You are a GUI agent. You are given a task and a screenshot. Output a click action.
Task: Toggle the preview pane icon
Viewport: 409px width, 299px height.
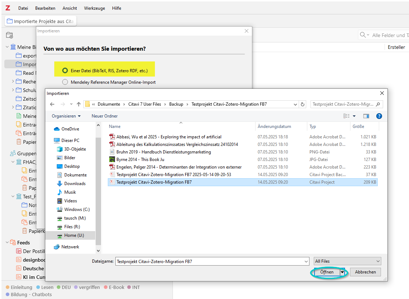click(366, 116)
